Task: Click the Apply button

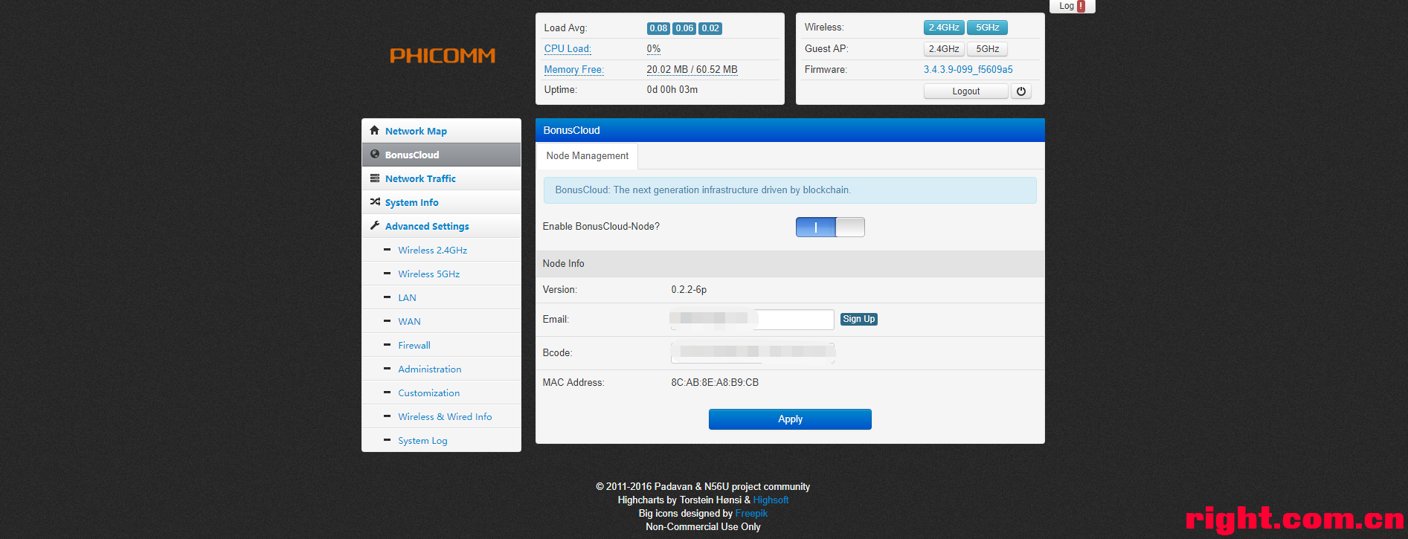Action: tap(790, 419)
